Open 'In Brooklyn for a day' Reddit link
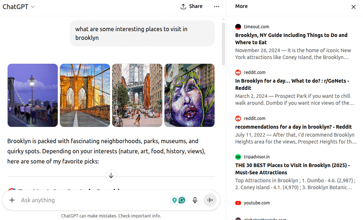The image size is (363, 220). (x=292, y=84)
